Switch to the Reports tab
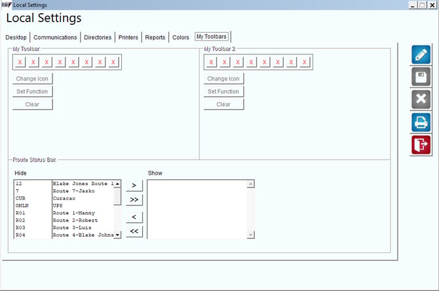The width and height of the screenshot is (439, 291). coord(155,37)
